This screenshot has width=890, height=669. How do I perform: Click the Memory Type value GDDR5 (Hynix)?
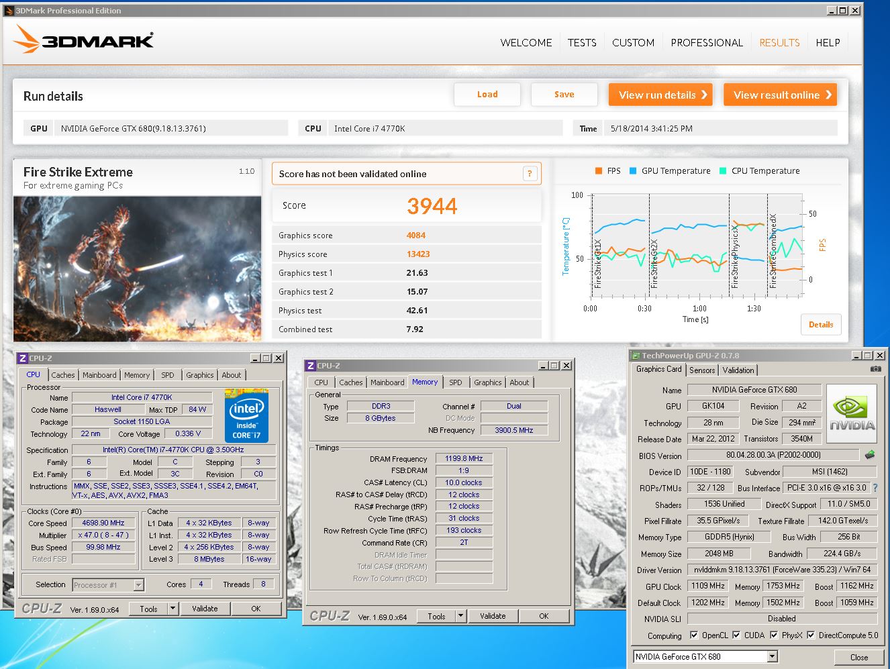(x=730, y=537)
